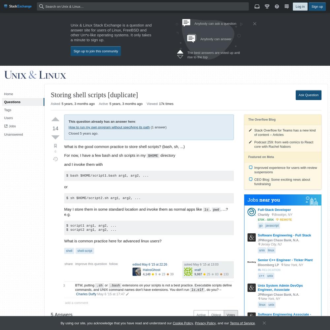Go to Home in the sidebar
Viewport: 330px width, 330px height.
9,94
